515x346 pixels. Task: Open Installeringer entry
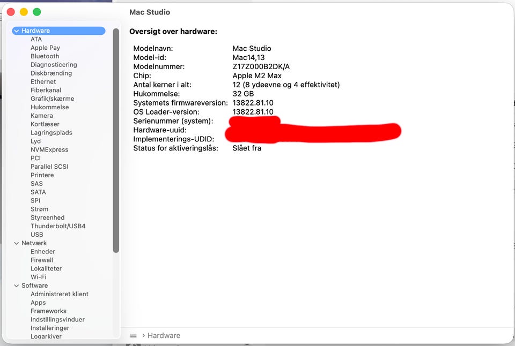pos(50,328)
